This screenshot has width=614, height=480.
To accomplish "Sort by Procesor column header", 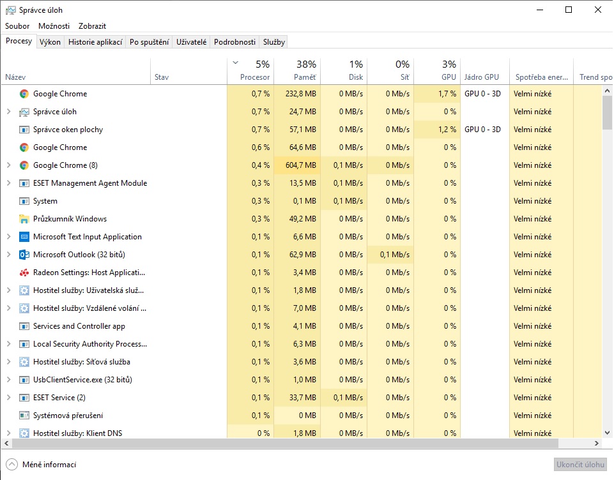I will [x=250, y=71].
